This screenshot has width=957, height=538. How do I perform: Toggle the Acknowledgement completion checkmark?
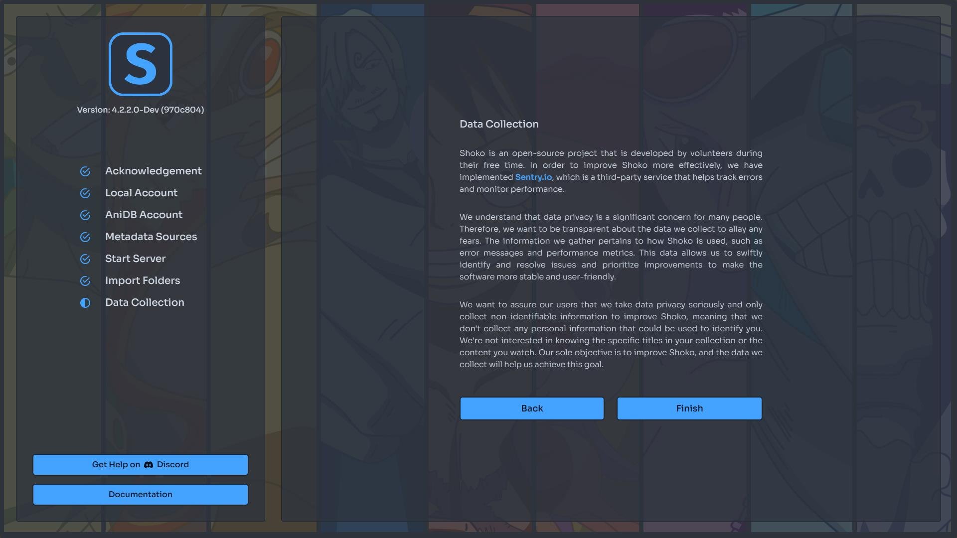(84, 171)
